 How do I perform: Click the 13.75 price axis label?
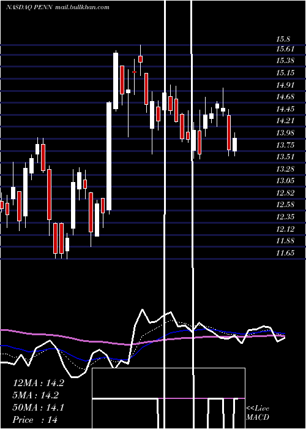click(x=285, y=145)
